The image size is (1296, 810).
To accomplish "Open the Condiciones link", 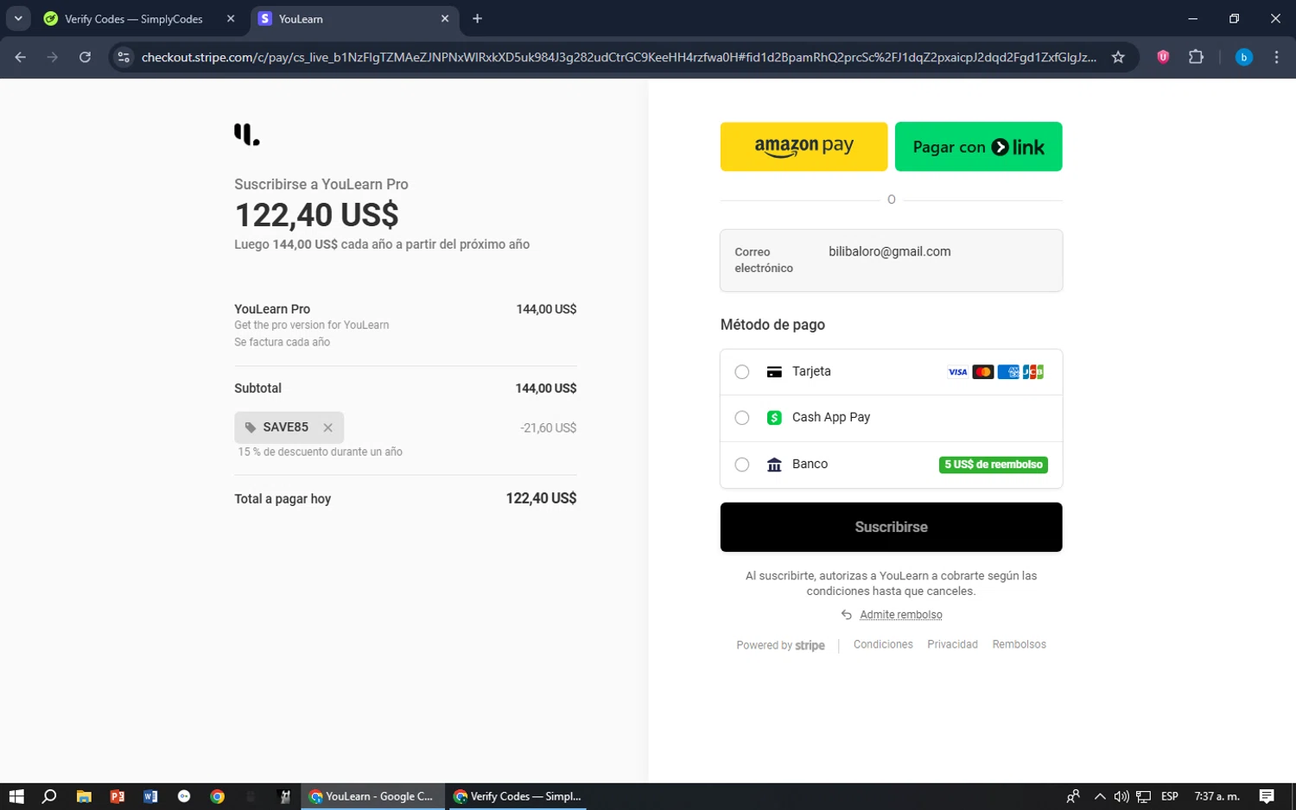I will 883,644.
